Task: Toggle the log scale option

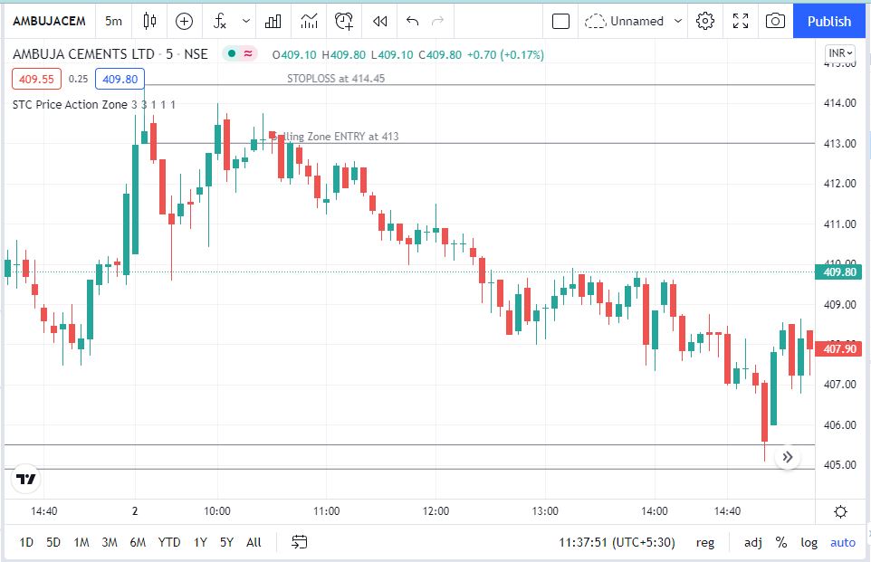Action: coord(809,542)
